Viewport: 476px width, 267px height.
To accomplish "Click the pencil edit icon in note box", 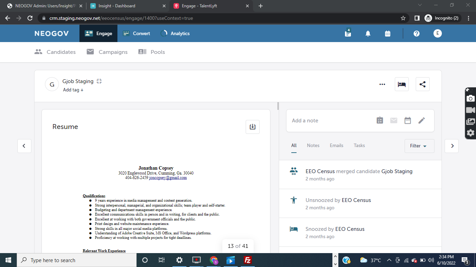I will (422, 120).
